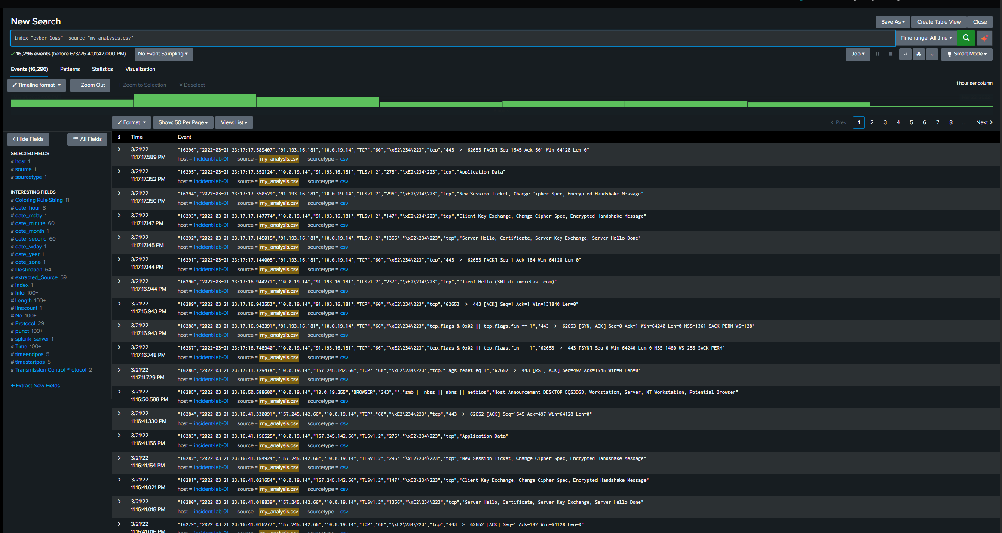Click the info column header icon

[119, 137]
